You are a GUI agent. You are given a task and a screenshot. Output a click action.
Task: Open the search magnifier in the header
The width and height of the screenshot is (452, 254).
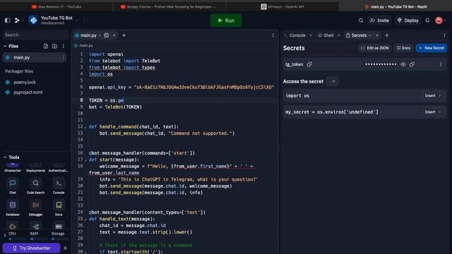point(361,20)
